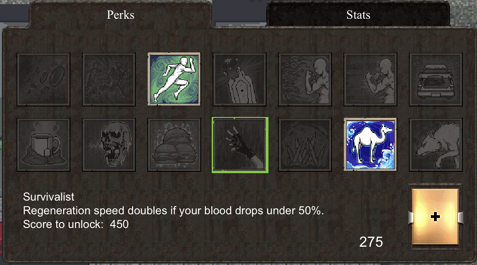
Task: Click the locked coins perk icon
Action: point(43,79)
